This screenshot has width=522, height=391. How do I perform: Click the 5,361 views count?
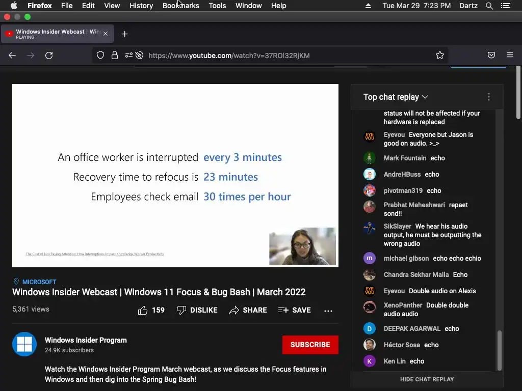coord(31,309)
